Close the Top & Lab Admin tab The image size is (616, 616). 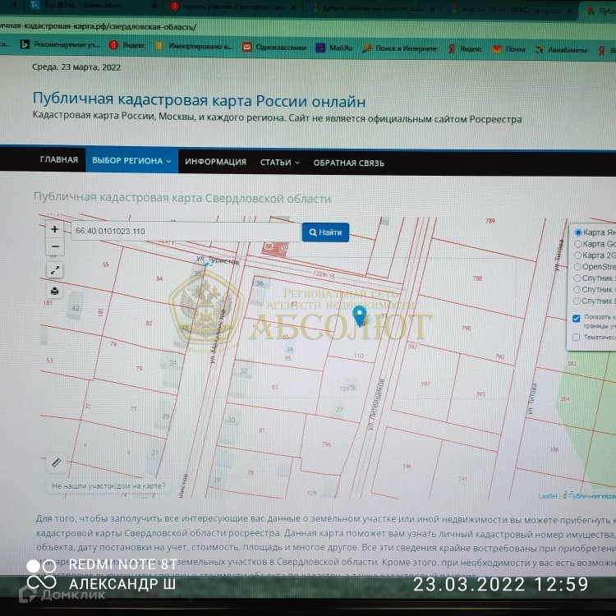point(154,6)
